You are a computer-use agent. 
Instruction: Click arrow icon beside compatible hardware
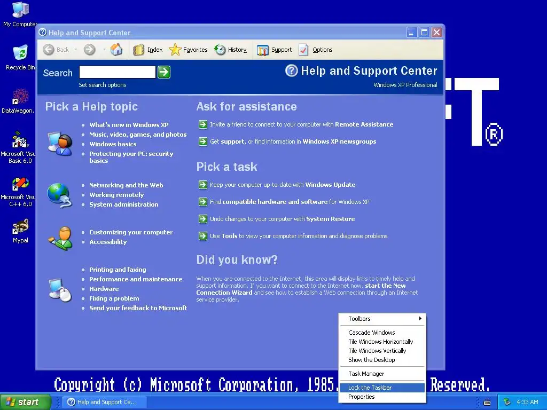tap(202, 202)
